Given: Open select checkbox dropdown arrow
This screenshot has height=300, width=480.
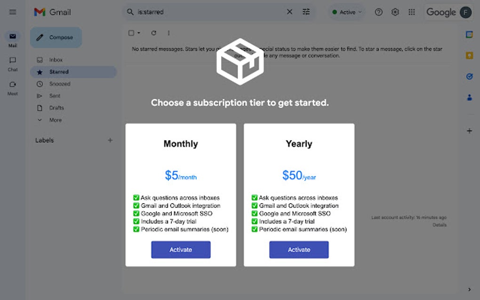Looking at the screenshot, I should coord(139,33).
